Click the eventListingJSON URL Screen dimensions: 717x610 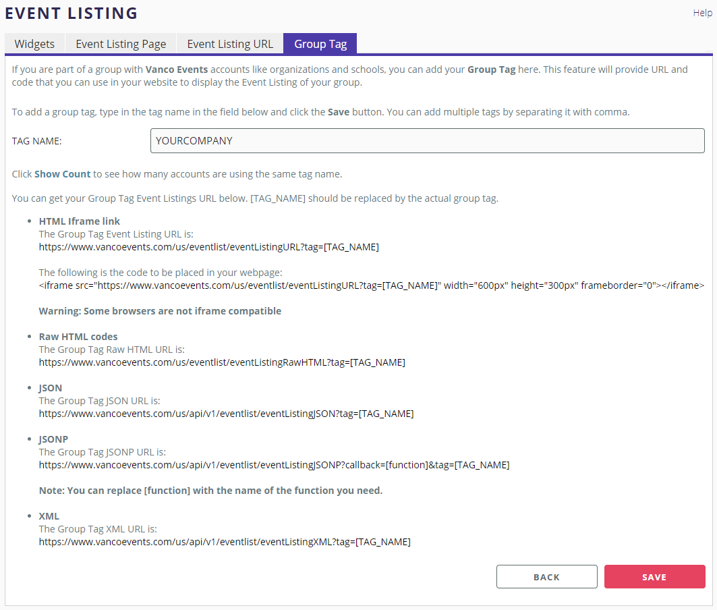tap(227, 414)
